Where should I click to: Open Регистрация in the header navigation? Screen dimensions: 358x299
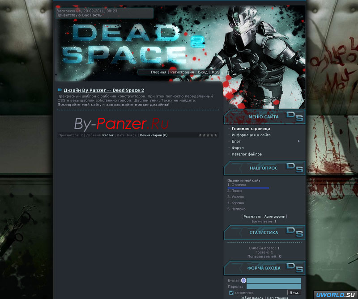[182, 72]
